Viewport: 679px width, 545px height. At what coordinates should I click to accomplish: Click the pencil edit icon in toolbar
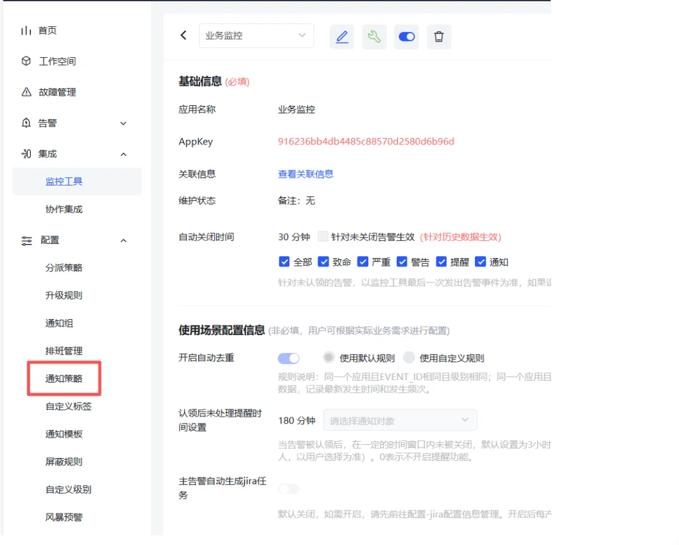[x=342, y=37]
